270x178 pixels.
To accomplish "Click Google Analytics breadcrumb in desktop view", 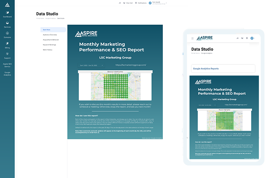I will [x=51, y=18].
